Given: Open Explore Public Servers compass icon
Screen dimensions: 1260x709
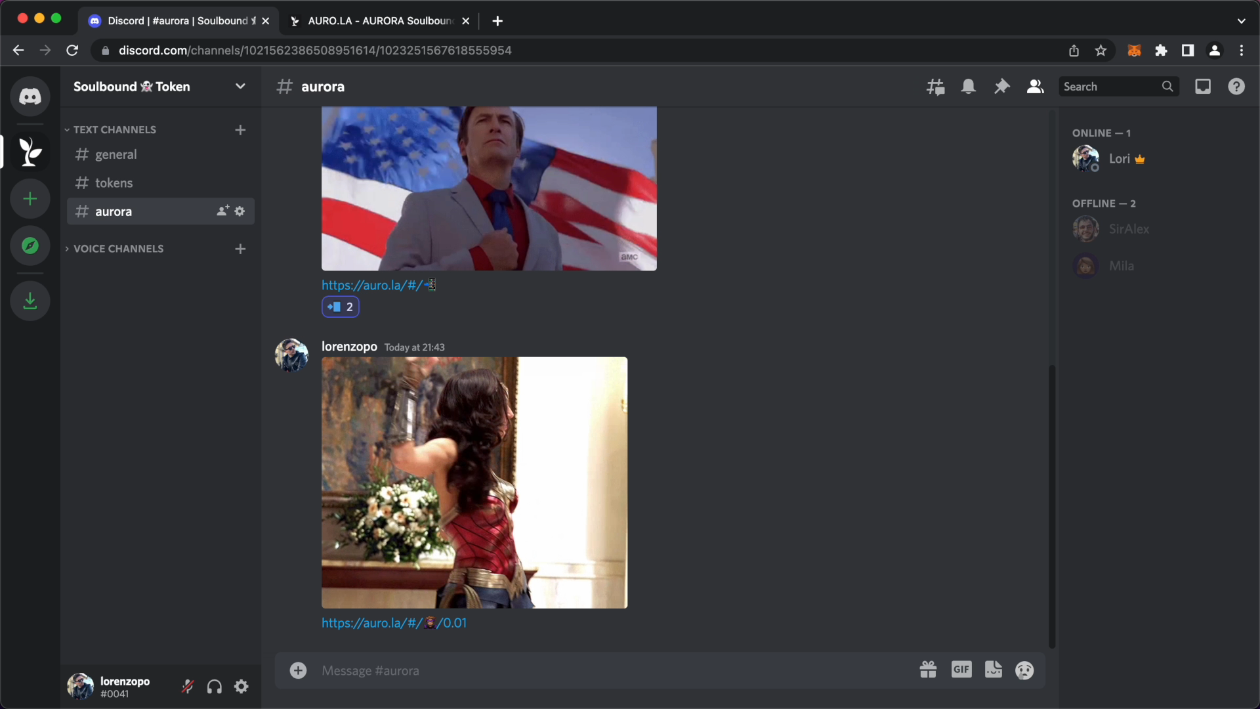Looking at the screenshot, I should 30,246.
